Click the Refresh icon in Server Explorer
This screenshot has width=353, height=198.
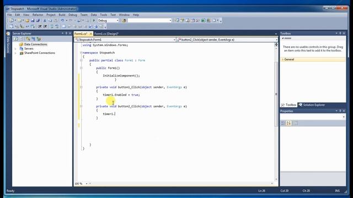(x=16, y=39)
